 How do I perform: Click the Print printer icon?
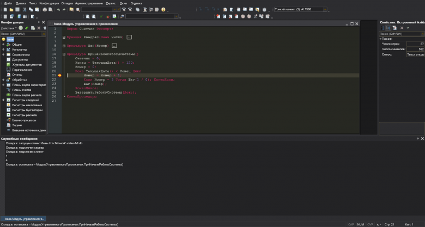tap(45, 9)
